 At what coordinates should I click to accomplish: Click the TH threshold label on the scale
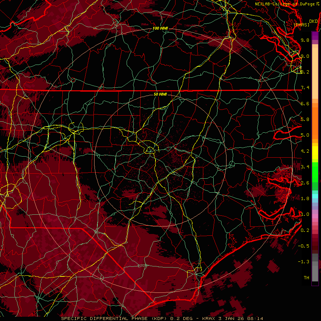tap(306, 278)
